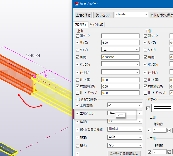This screenshot has width=173, height=156.
Task: Toggle パターン 下側 増加数 checkbox
Action: click(150, 152)
